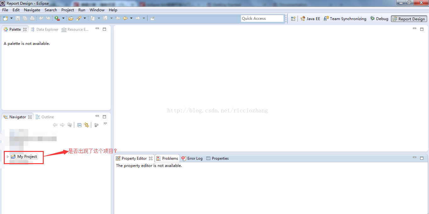Open the Previous Annotation dropdown arrow

111,18
